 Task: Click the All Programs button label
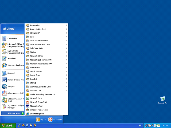[14, 113]
